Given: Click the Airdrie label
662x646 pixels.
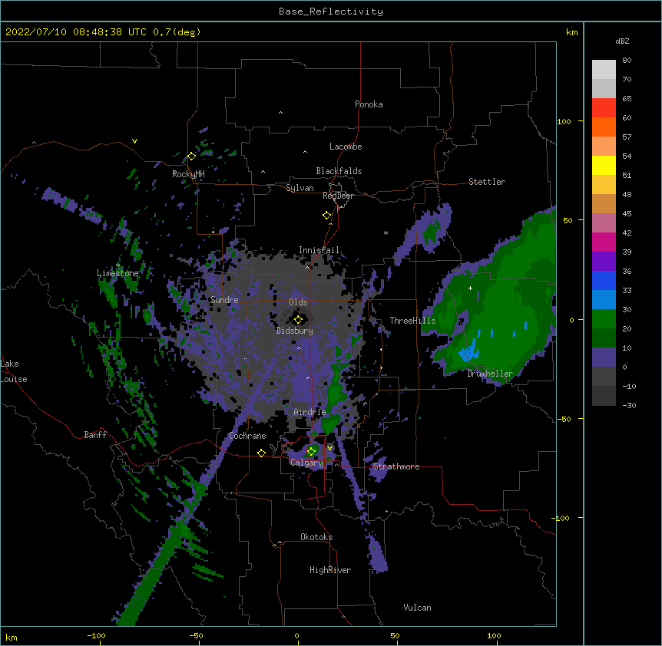Looking at the screenshot, I should [x=310, y=412].
